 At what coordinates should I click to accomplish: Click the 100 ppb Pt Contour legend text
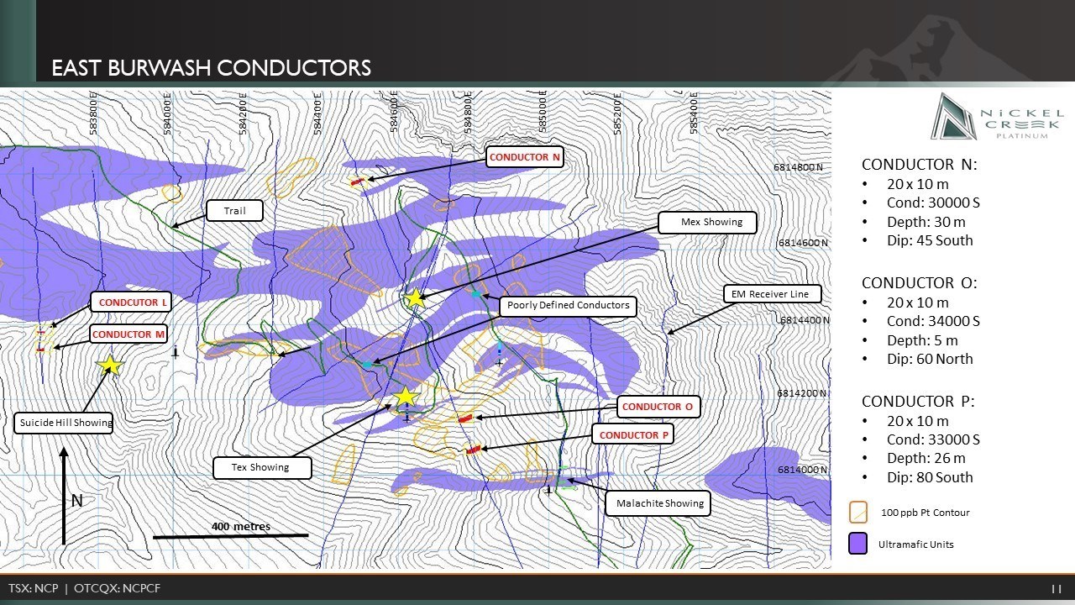point(925,513)
